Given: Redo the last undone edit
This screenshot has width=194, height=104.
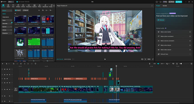Looking at the screenshot, I should 17,64.
